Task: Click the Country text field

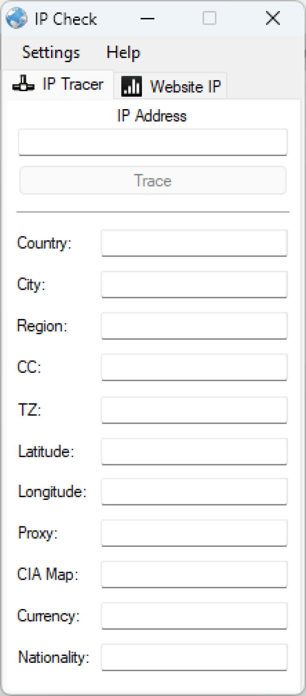Action: click(x=194, y=243)
